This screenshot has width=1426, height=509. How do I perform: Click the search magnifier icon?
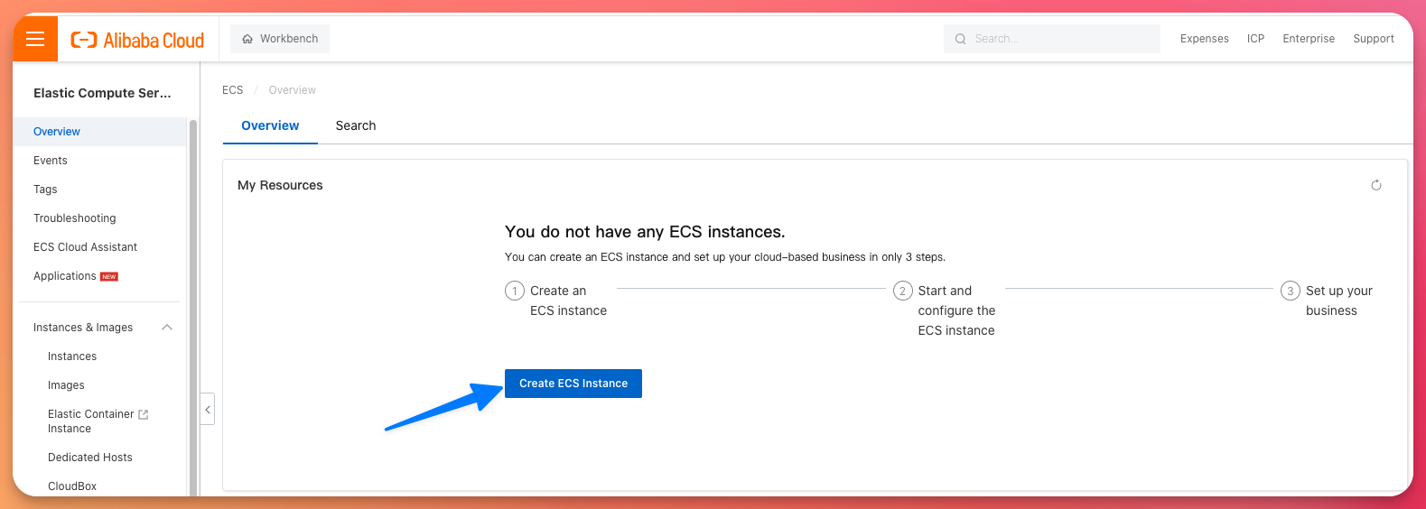pos(960,39)
